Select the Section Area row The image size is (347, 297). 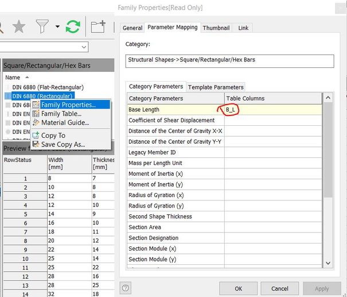click(x=224, y=227)
